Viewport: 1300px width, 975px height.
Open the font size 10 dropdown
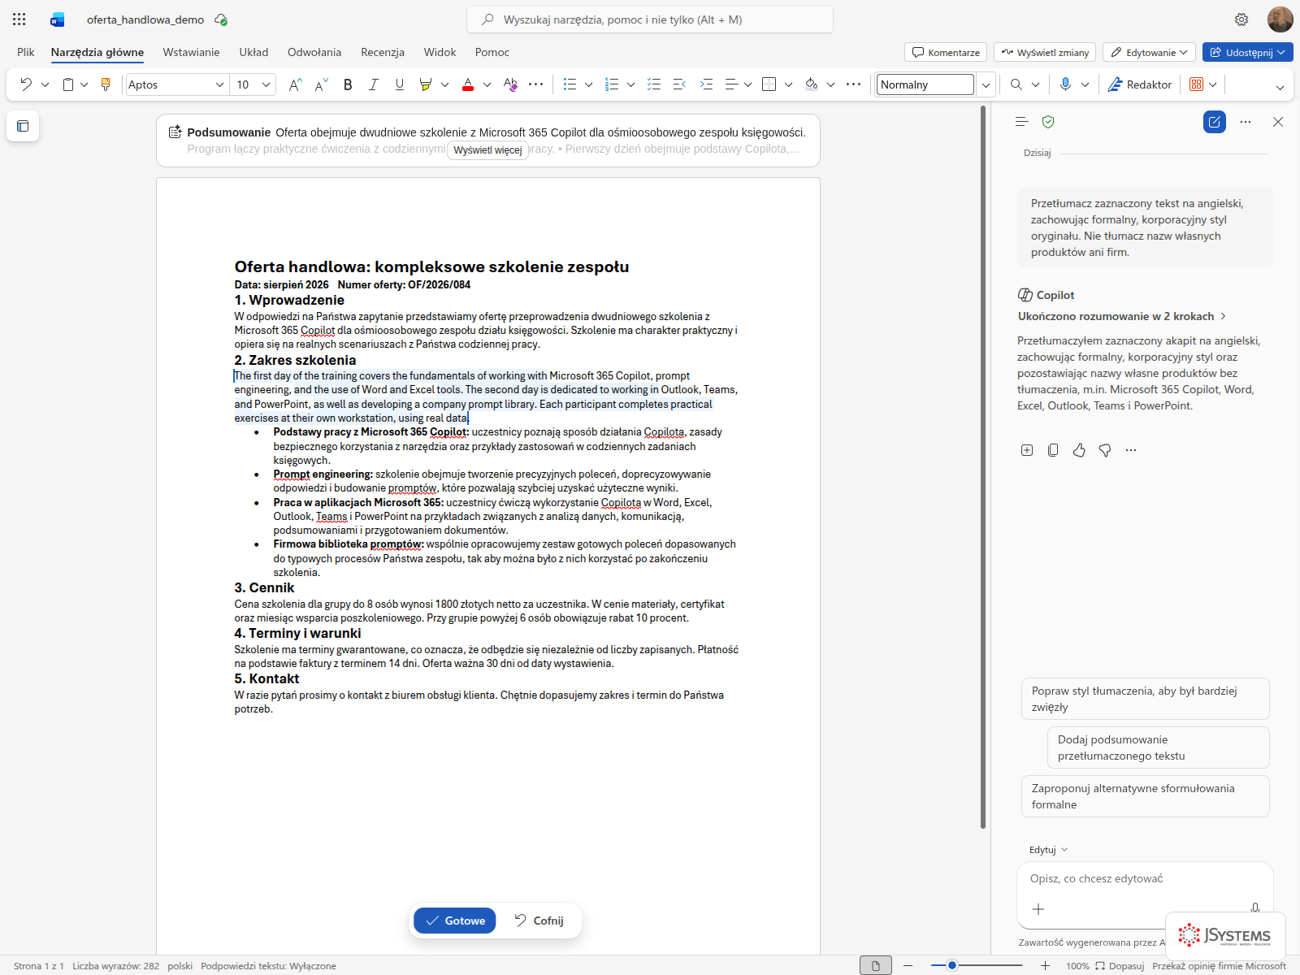pos(266,84)
